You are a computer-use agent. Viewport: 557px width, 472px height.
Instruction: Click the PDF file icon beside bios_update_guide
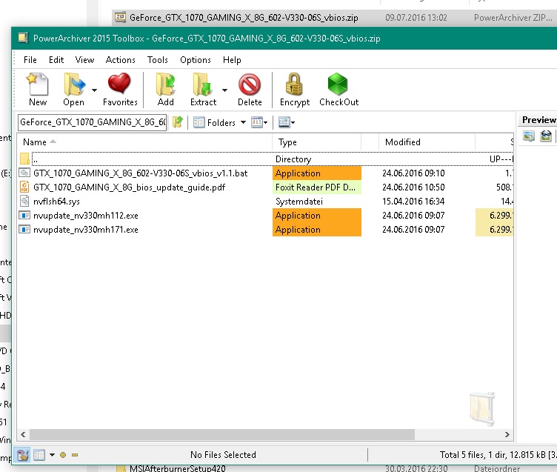pyautogui.click(x=24, y=187)
